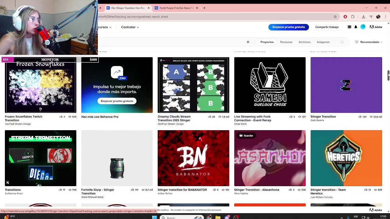This screenshot has width=390, height=219.
Task: Switch to the Obs Stinger Transition browser tab
Action: point(128,8)
